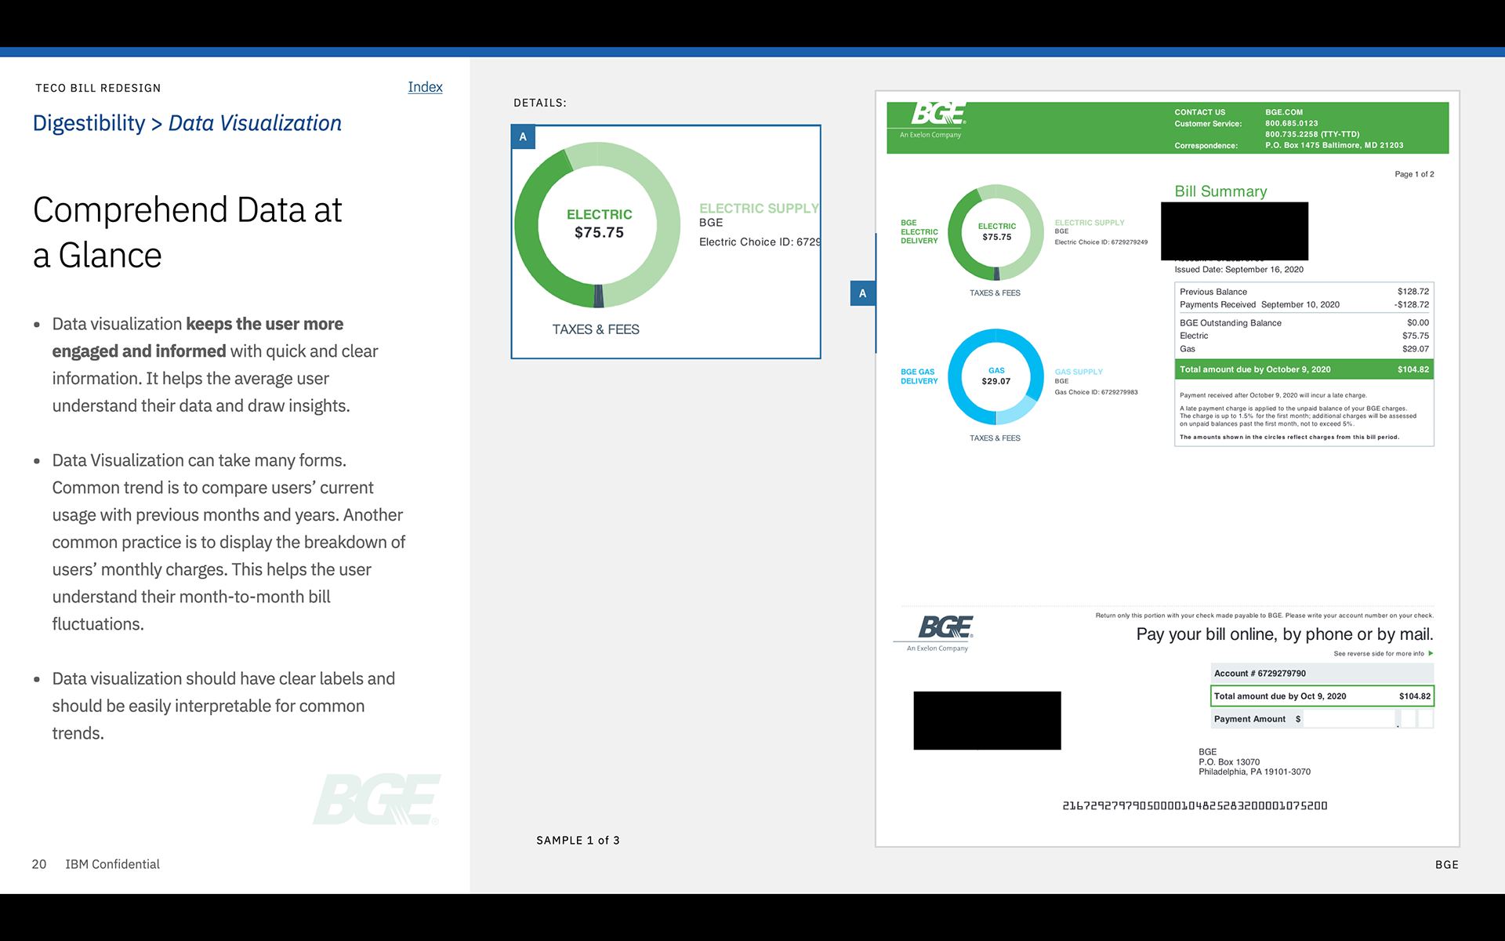Click the Data Visualization breadcrumb text

(255, 123)
